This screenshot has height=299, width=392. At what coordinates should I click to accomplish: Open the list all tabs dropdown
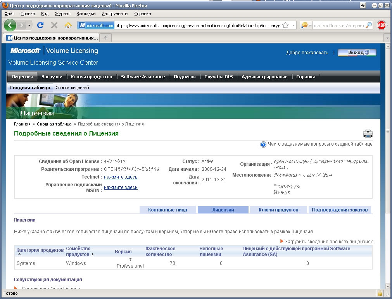click(387, 38)
